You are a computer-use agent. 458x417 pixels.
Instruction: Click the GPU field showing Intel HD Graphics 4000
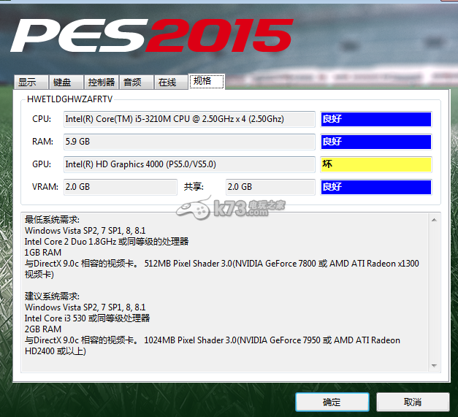[189, 164]
